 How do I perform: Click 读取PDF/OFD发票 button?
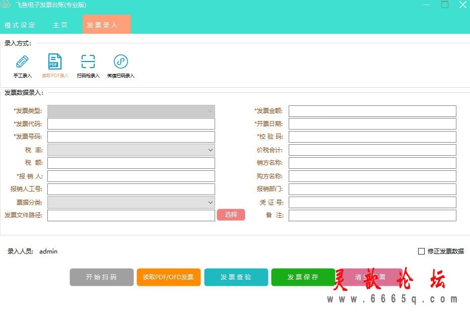(x=168, y=277)
